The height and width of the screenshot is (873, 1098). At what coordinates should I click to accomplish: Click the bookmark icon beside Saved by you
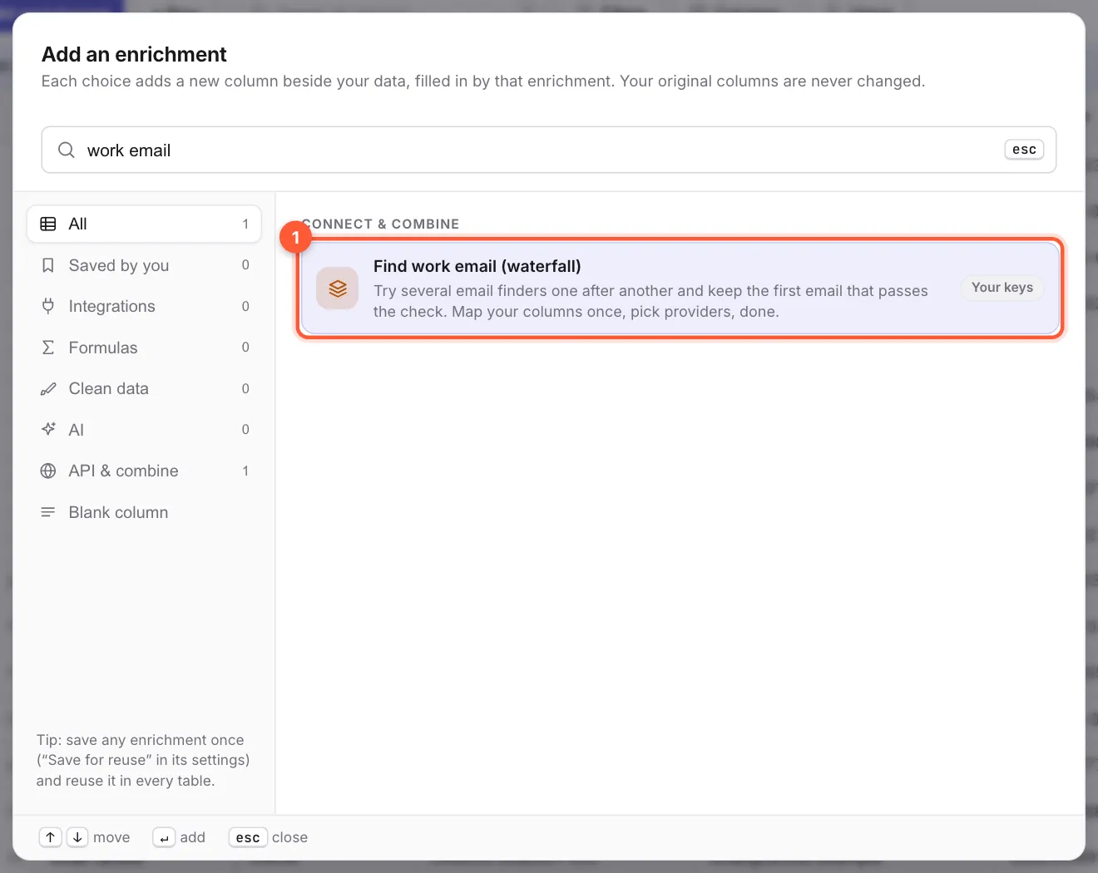pos(48,265)
